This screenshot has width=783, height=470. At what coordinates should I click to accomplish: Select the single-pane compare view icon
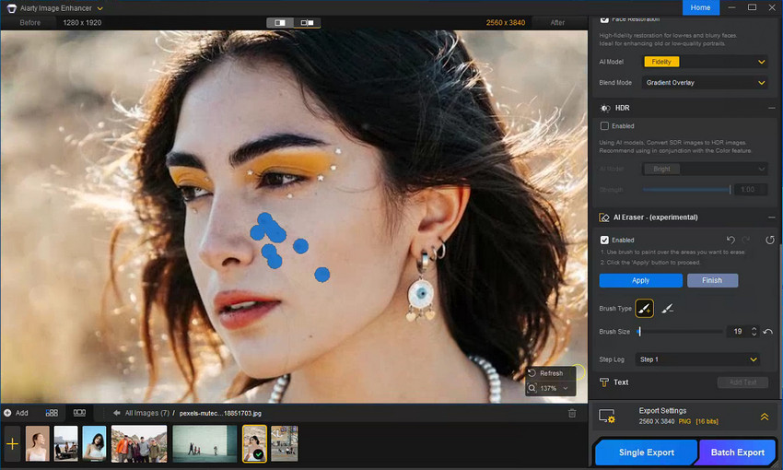(x=280, y=22)
